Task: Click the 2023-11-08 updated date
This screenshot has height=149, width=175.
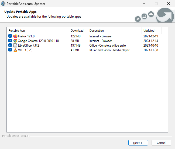Action: (151, 50)
